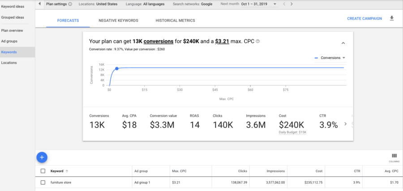Click the Ad group 1 cell

[142, 183]
